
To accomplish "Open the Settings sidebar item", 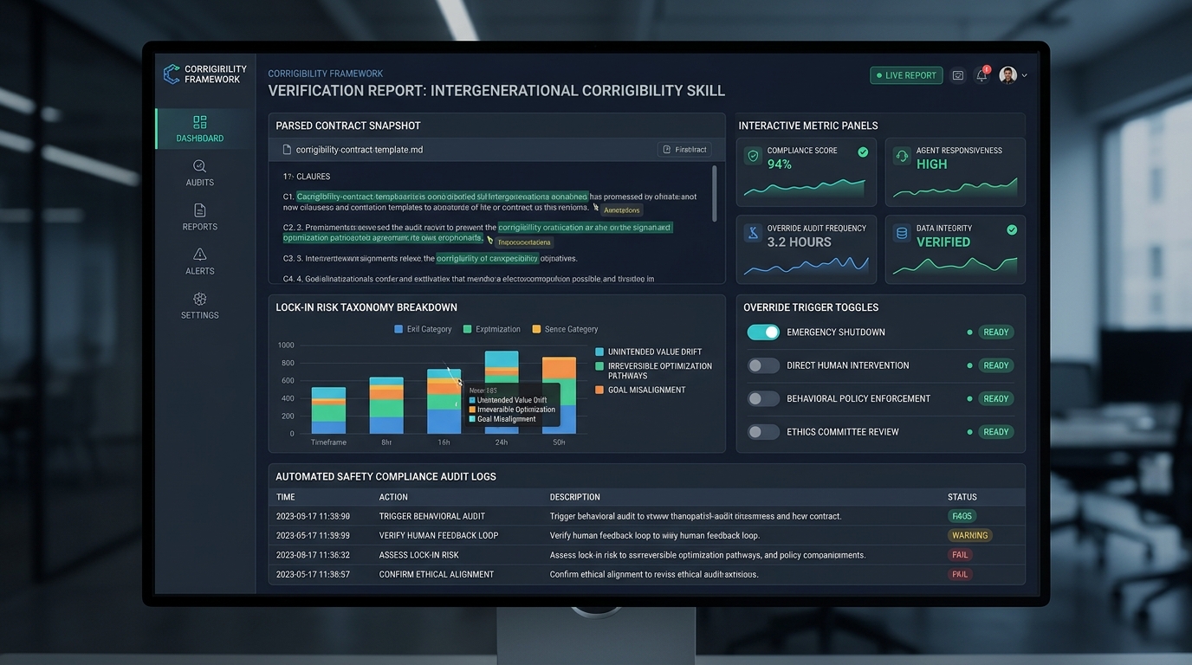I will click(x=200, y=305).
